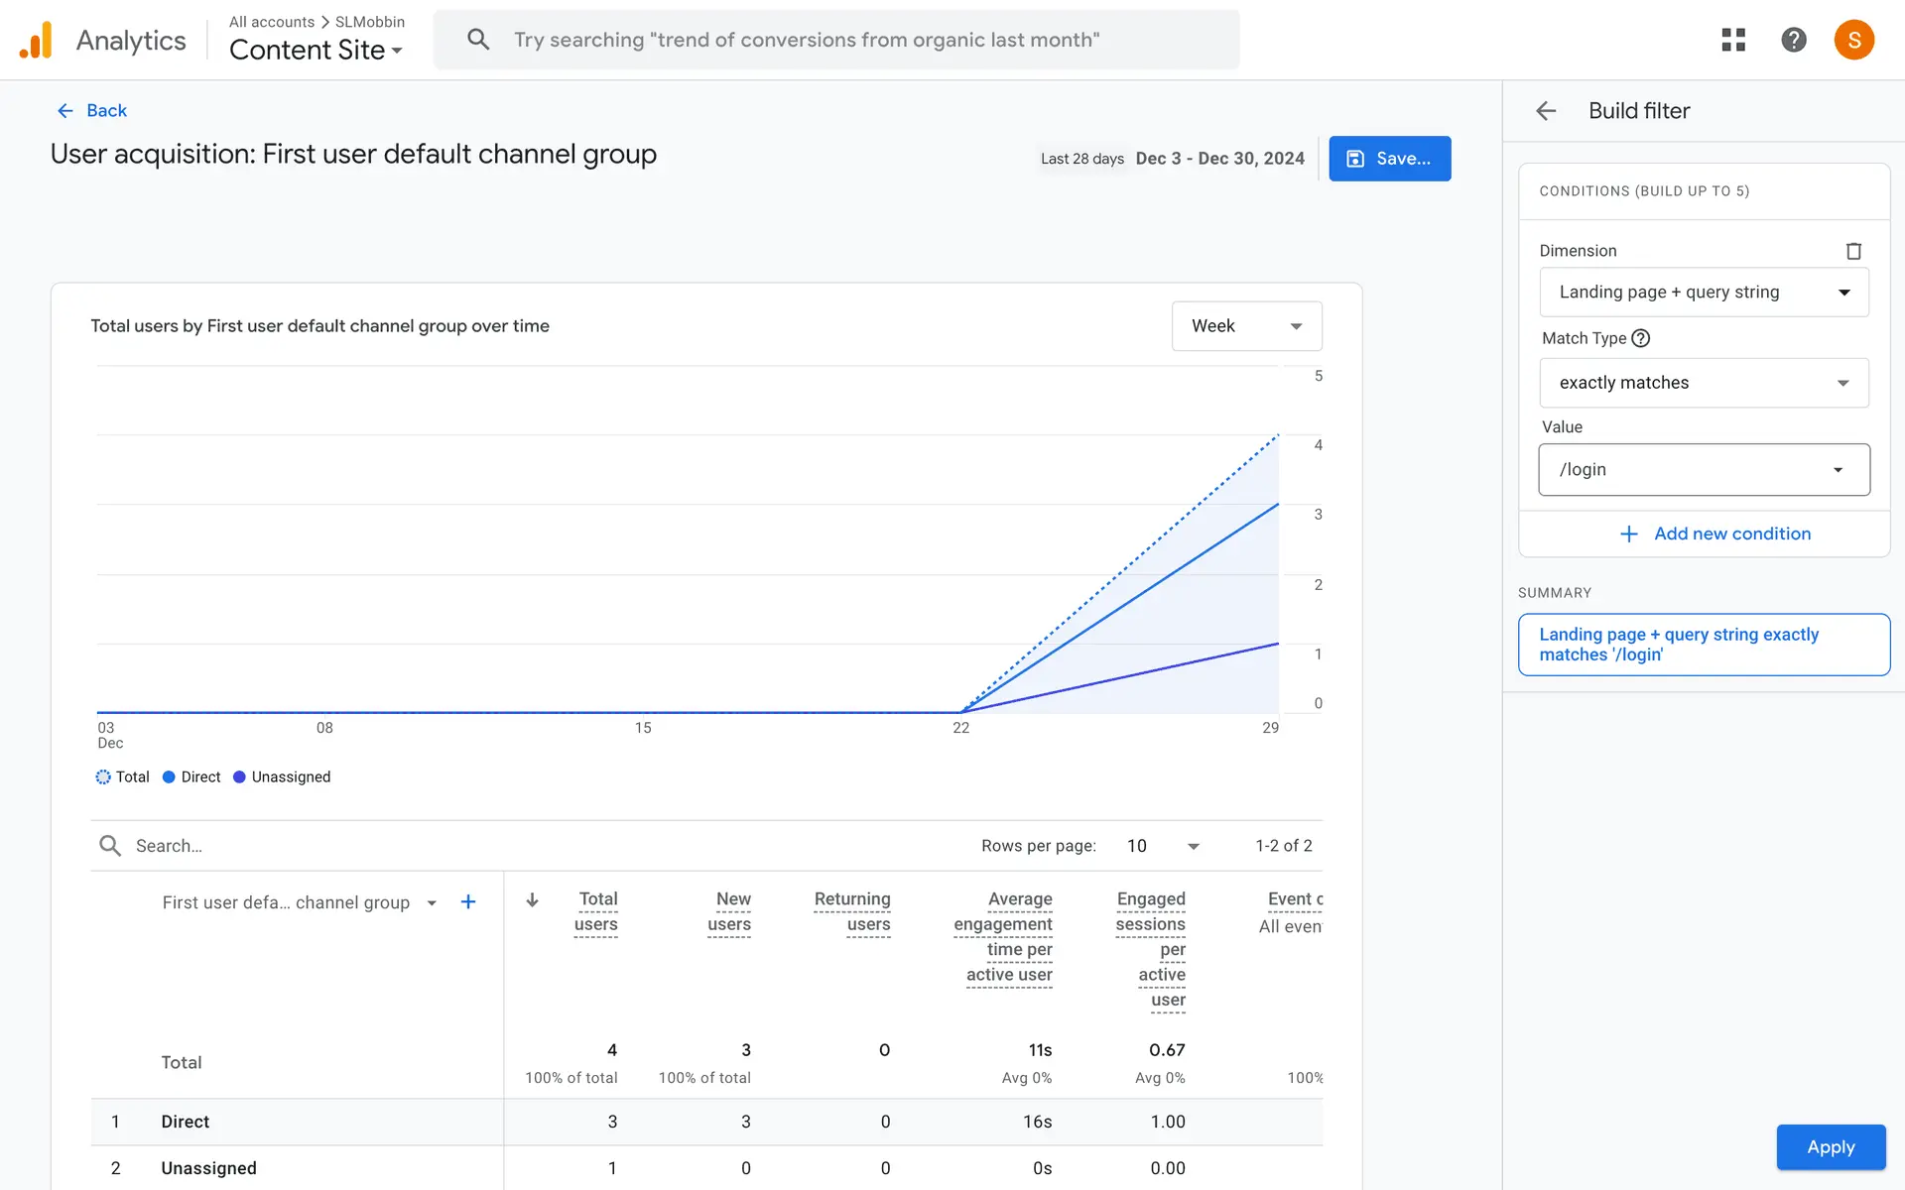Open the Content Site property selector
This screenshot has width=1905, height=1190.
[x=316, y=50]
